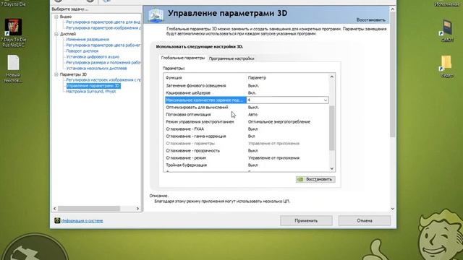Click the Функция column header
This screenshot has width=463, height=260.
[x=174, y=78]
